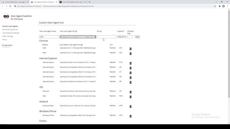The width and height of the screenshot is (230, 129).
Task: Go forward in browser history
Action: point(6,6)
